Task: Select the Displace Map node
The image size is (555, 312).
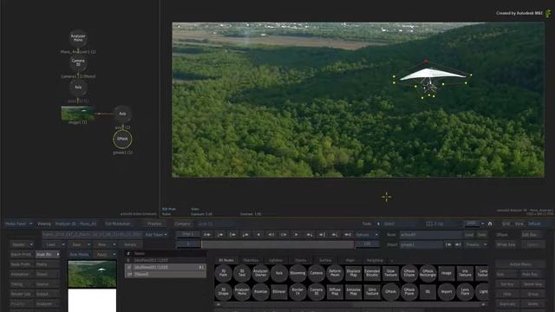Action: [353, 273]
